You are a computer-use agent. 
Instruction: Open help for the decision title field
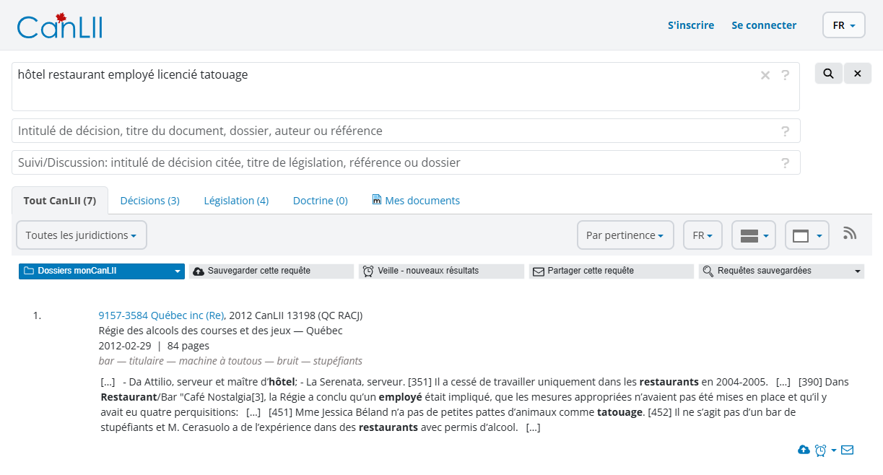(786, 131)
